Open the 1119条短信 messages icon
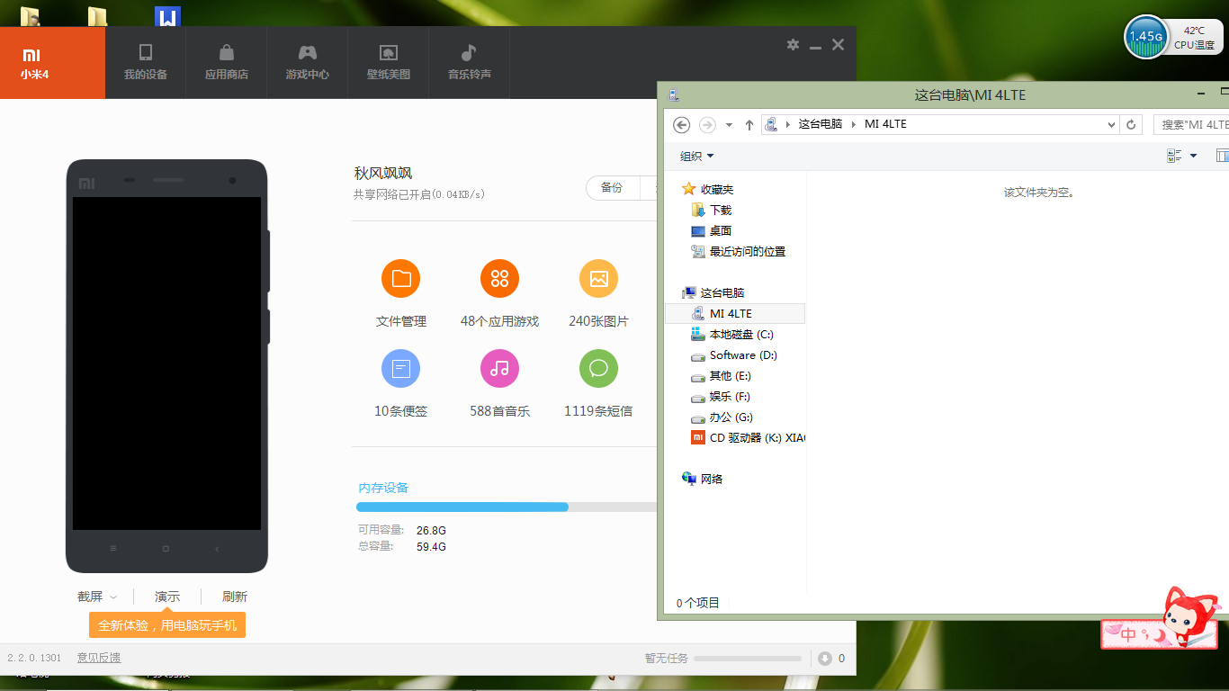Screen dimensions: 1229x691 (x=598, y=368)
